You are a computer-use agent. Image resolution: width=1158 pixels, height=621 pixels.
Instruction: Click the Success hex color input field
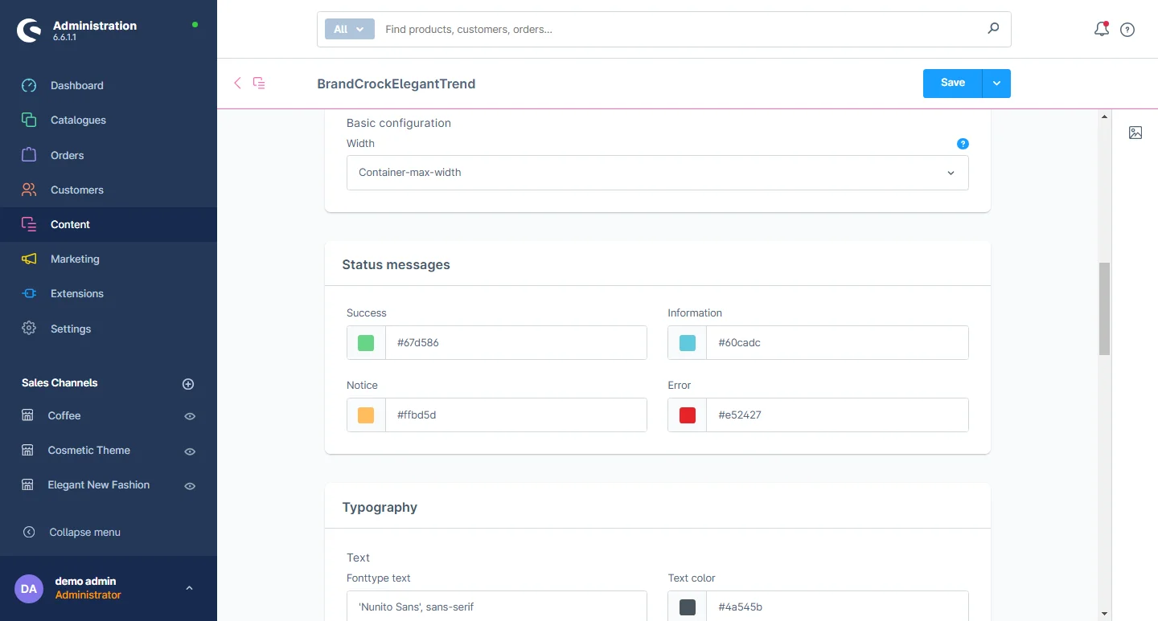pyautogui.click(x=515, y=343)
